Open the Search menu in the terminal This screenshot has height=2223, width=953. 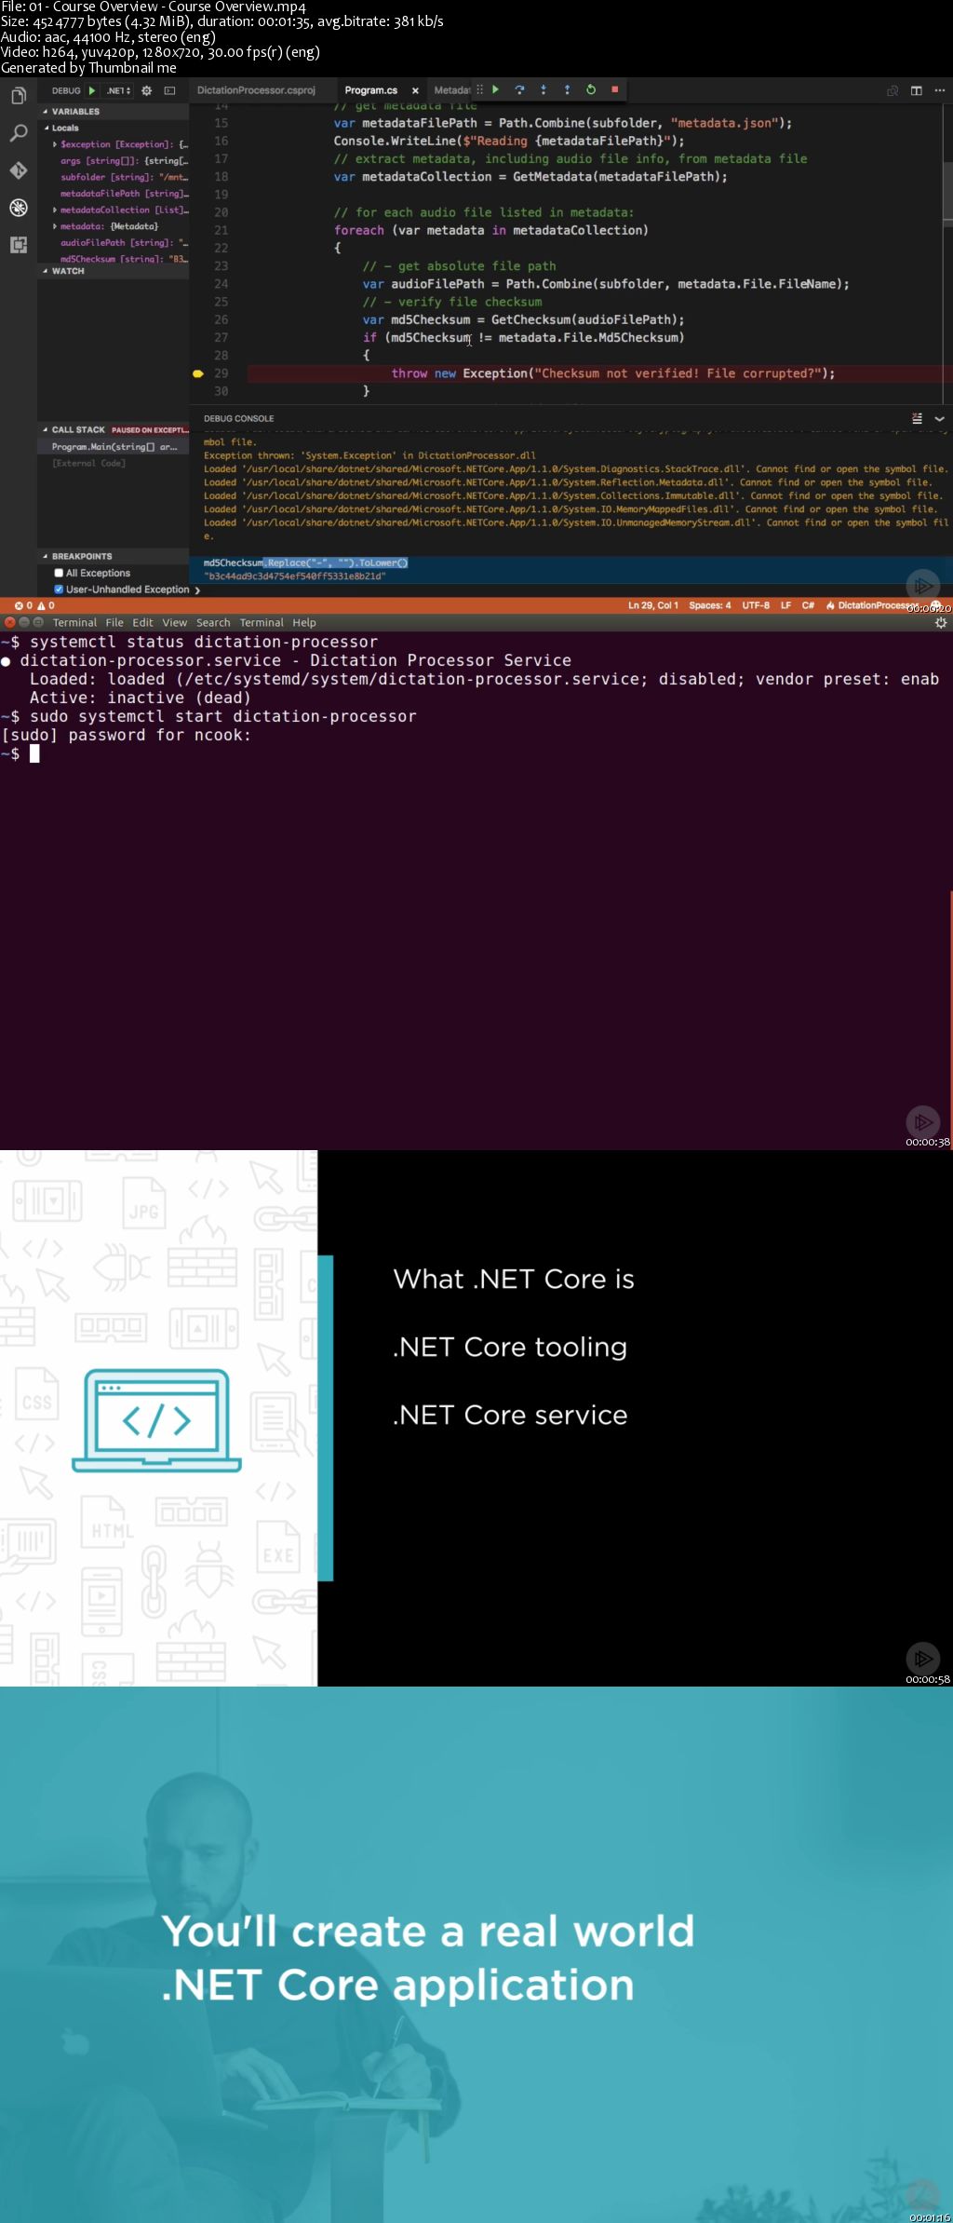tap(213, 622)
